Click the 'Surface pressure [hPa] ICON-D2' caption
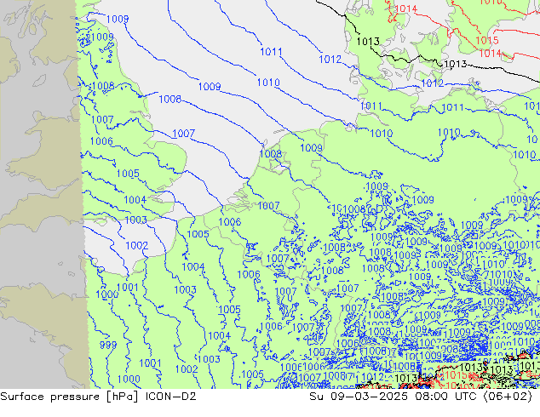Image resolution: width=540 pixels, height=417 pixels. tap(98, 397)
